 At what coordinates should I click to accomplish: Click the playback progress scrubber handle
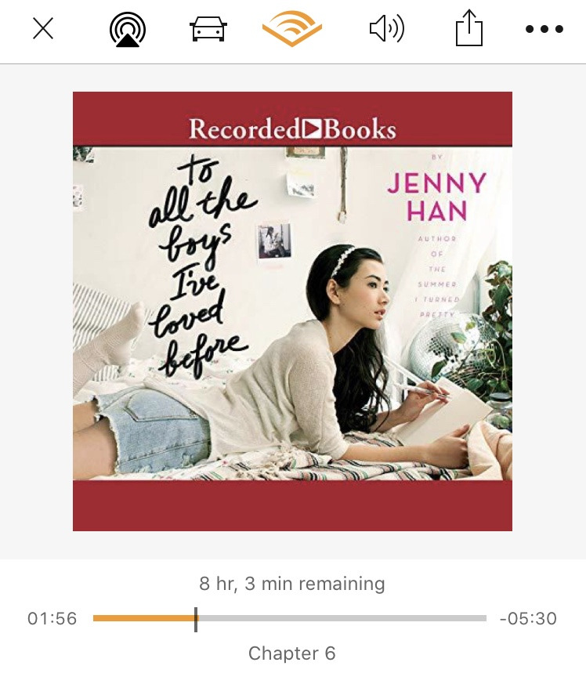coord(196,619)
